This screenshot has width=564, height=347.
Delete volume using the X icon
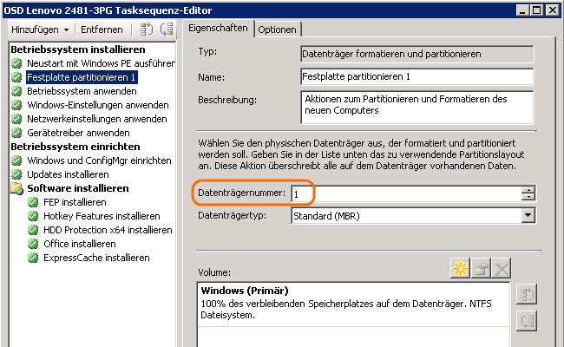pos(502,269)
